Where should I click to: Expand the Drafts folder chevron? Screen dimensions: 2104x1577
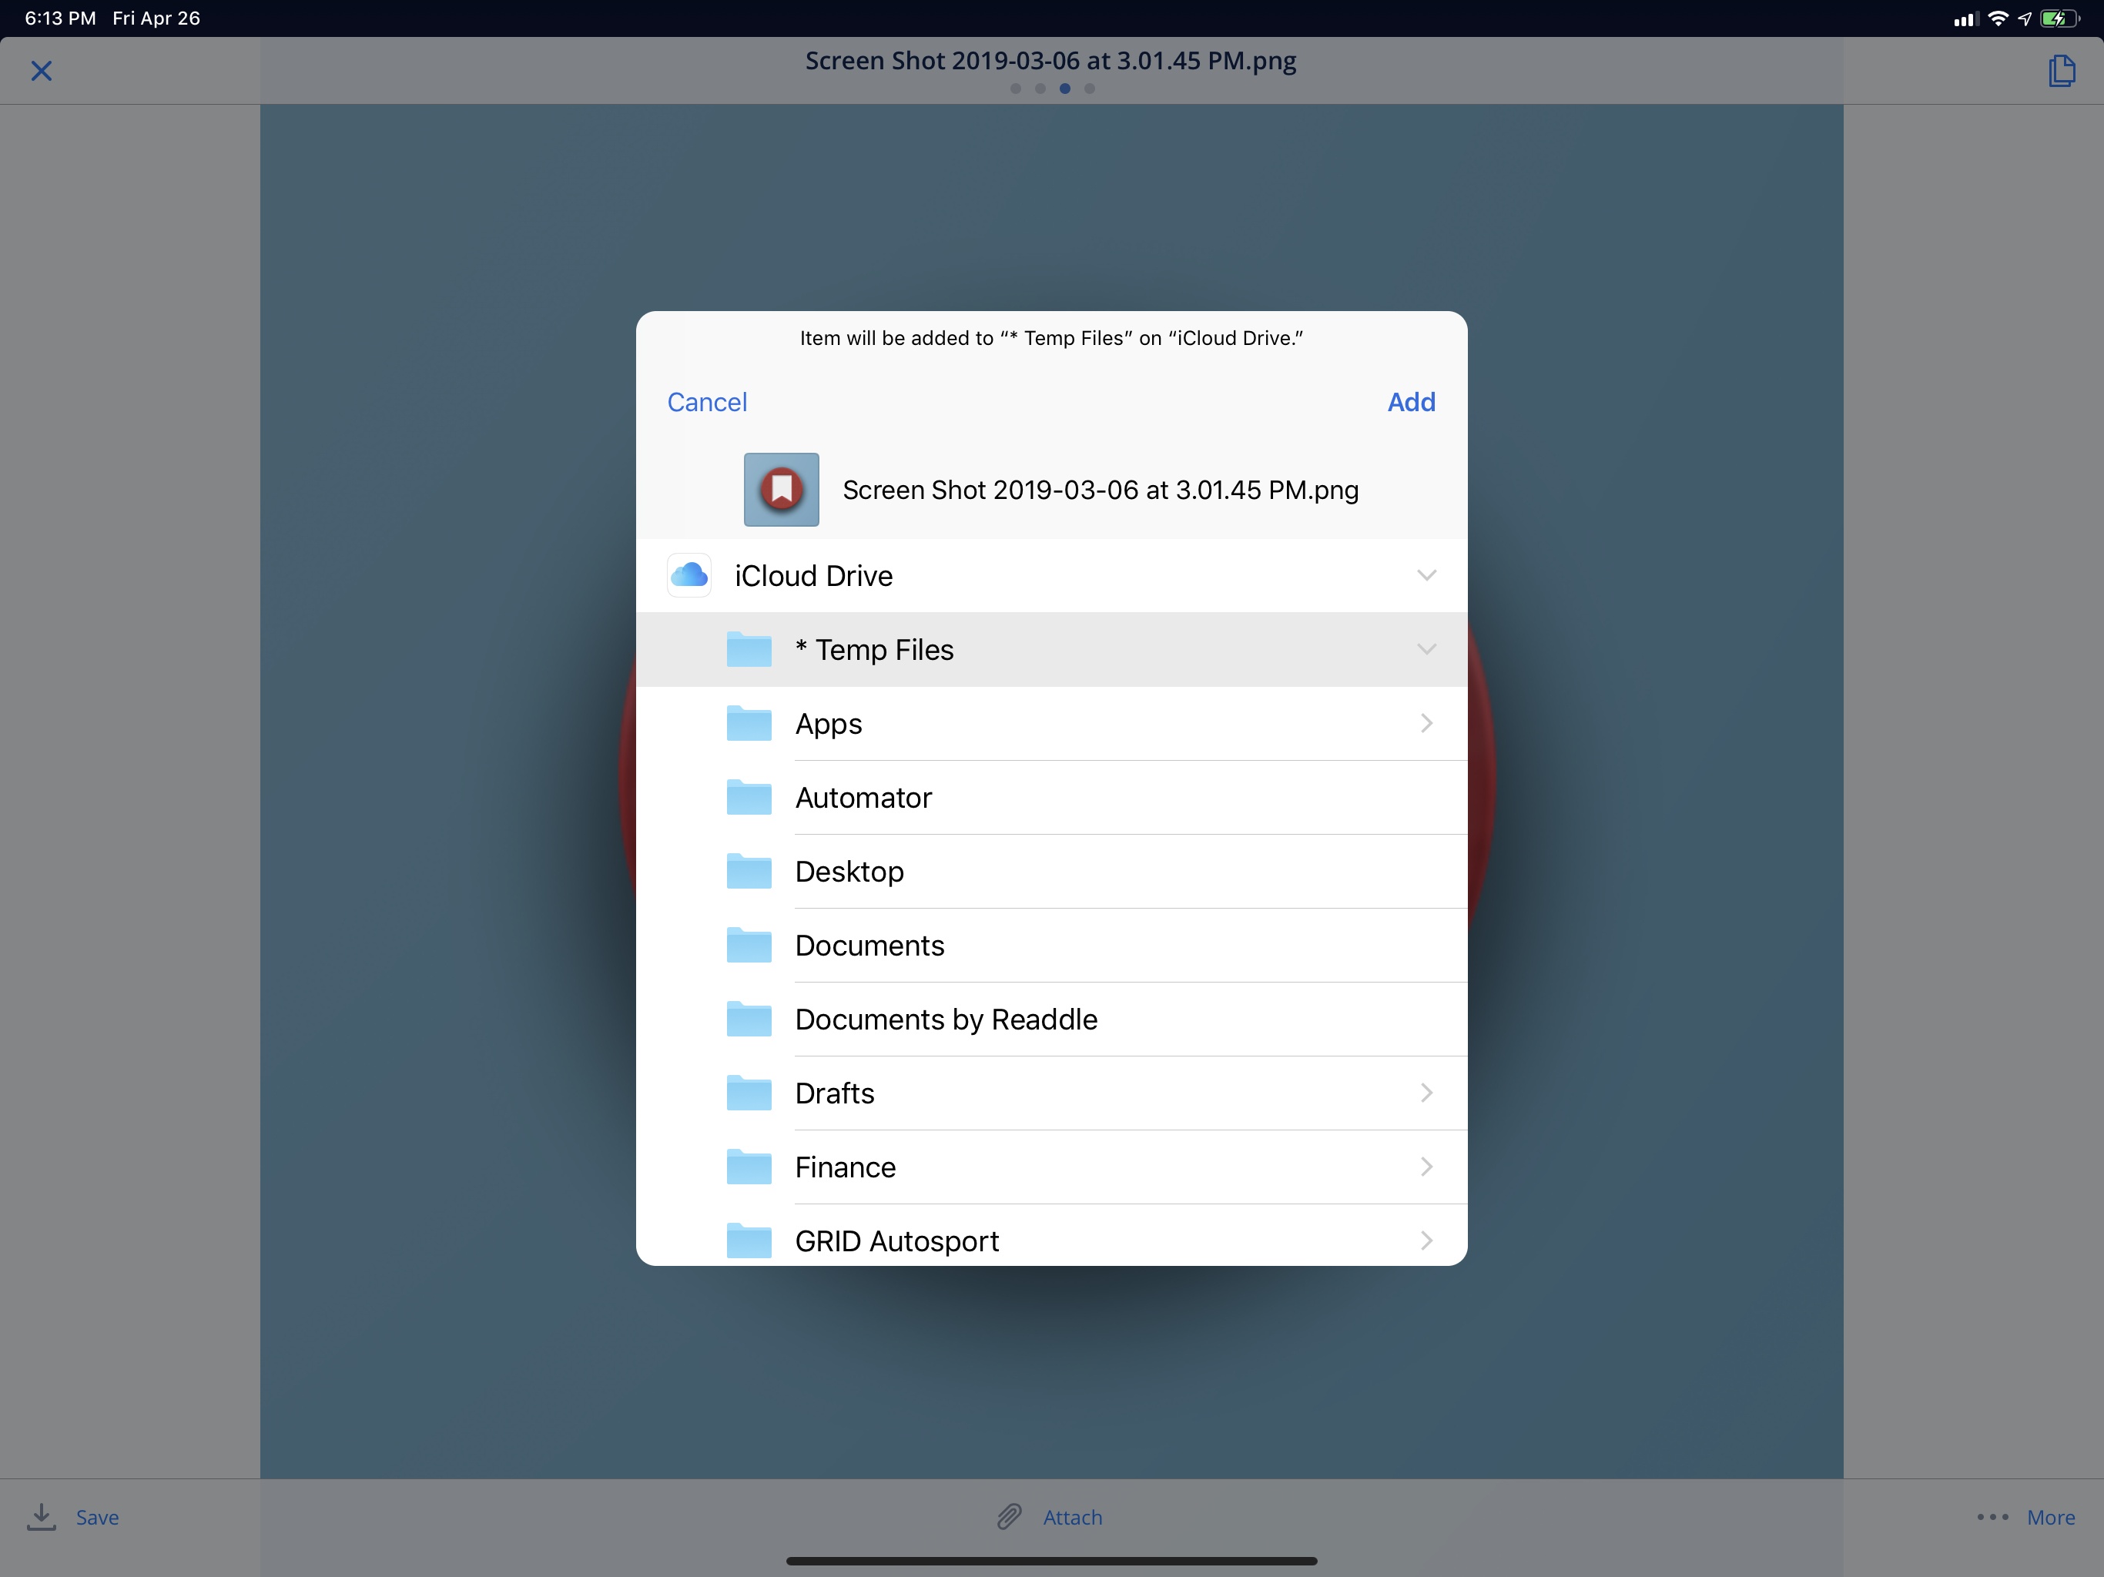1427,1093
